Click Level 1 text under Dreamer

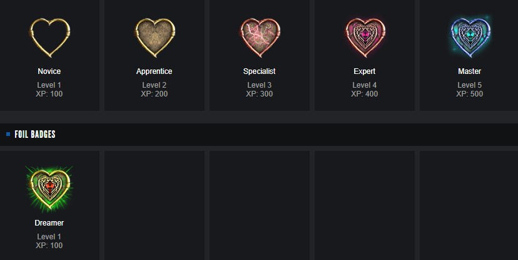(49, 237)
